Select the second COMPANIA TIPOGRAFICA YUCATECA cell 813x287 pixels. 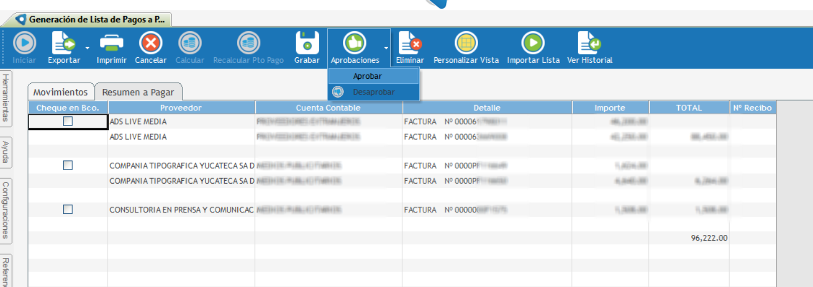pos(181,181)
